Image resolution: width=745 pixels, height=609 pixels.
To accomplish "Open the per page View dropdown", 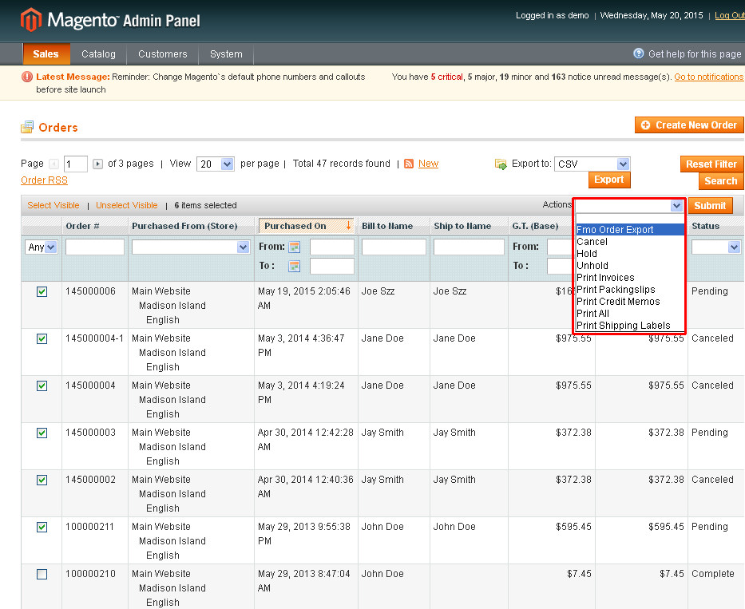I will [x=216, y=164].
